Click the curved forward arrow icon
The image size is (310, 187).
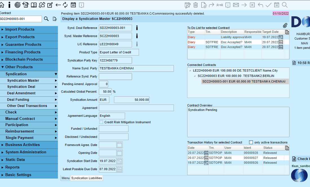[x=212, y=5]
